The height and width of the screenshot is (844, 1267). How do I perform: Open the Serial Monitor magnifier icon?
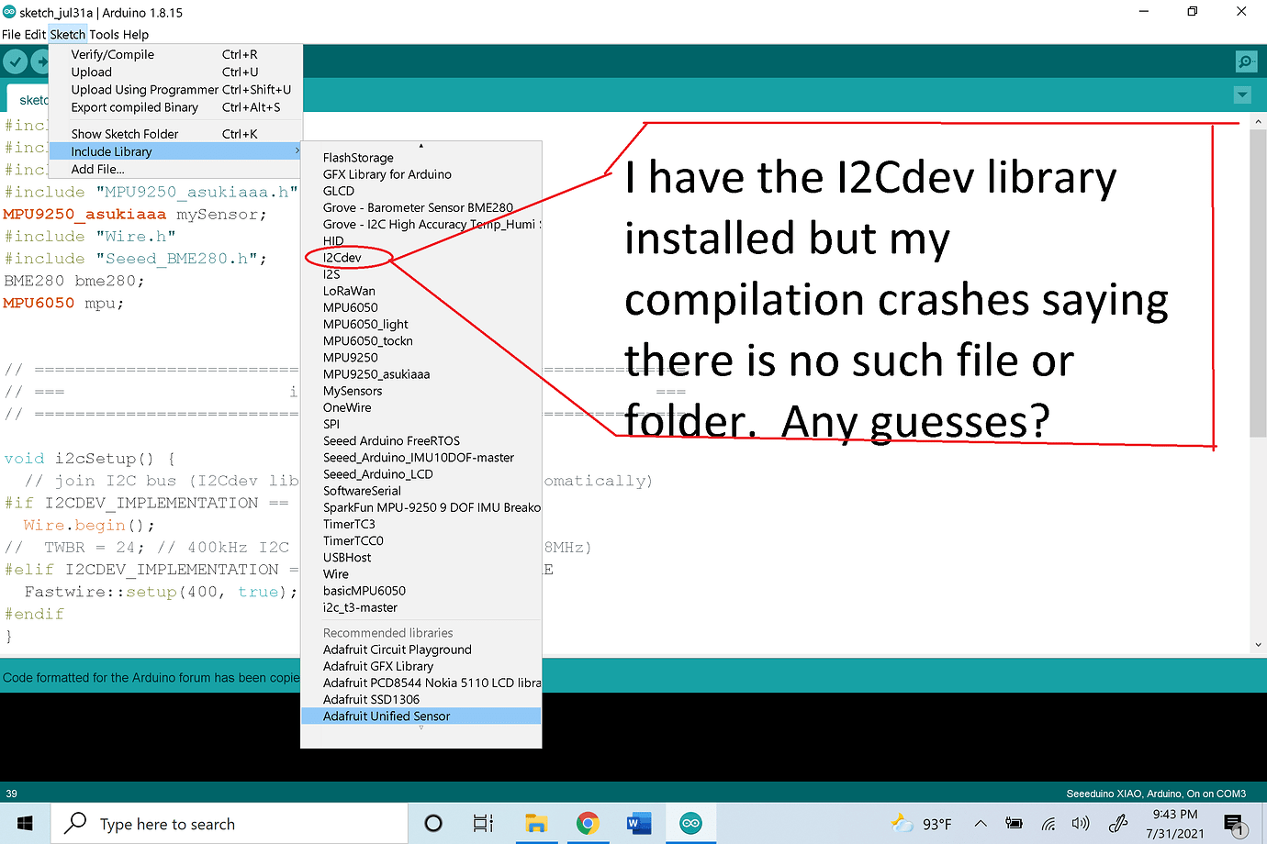1246,61
